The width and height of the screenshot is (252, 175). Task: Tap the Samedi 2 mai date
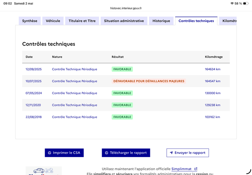point(23,3)
